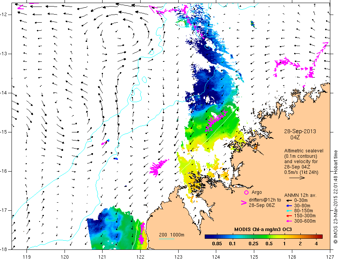Click the text Altimetric sealevel
338x261 pixels.
point(304,151)
